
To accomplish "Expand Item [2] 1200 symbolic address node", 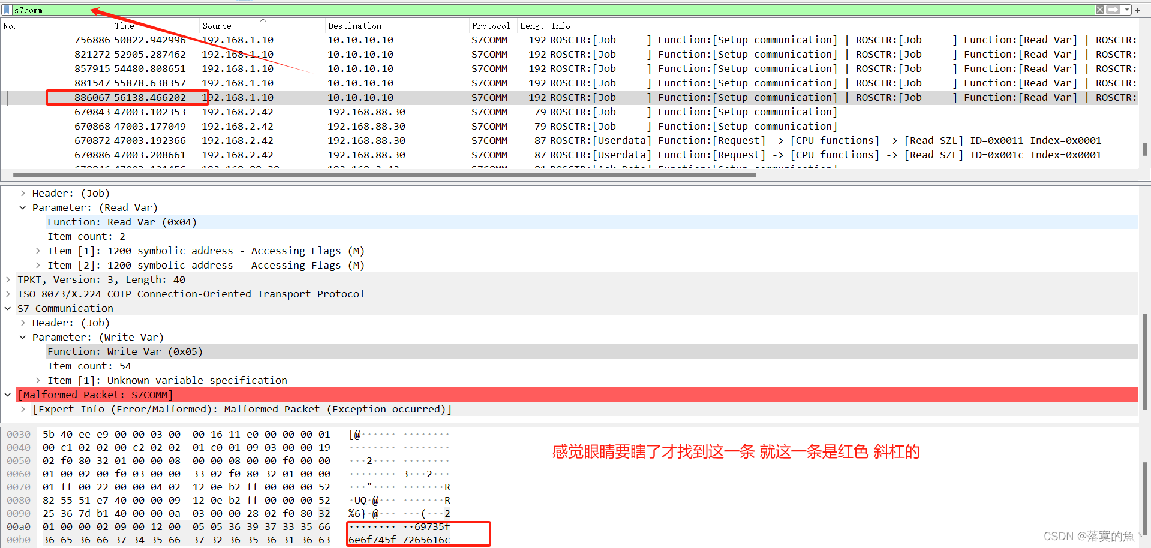I will click(38, 265).
